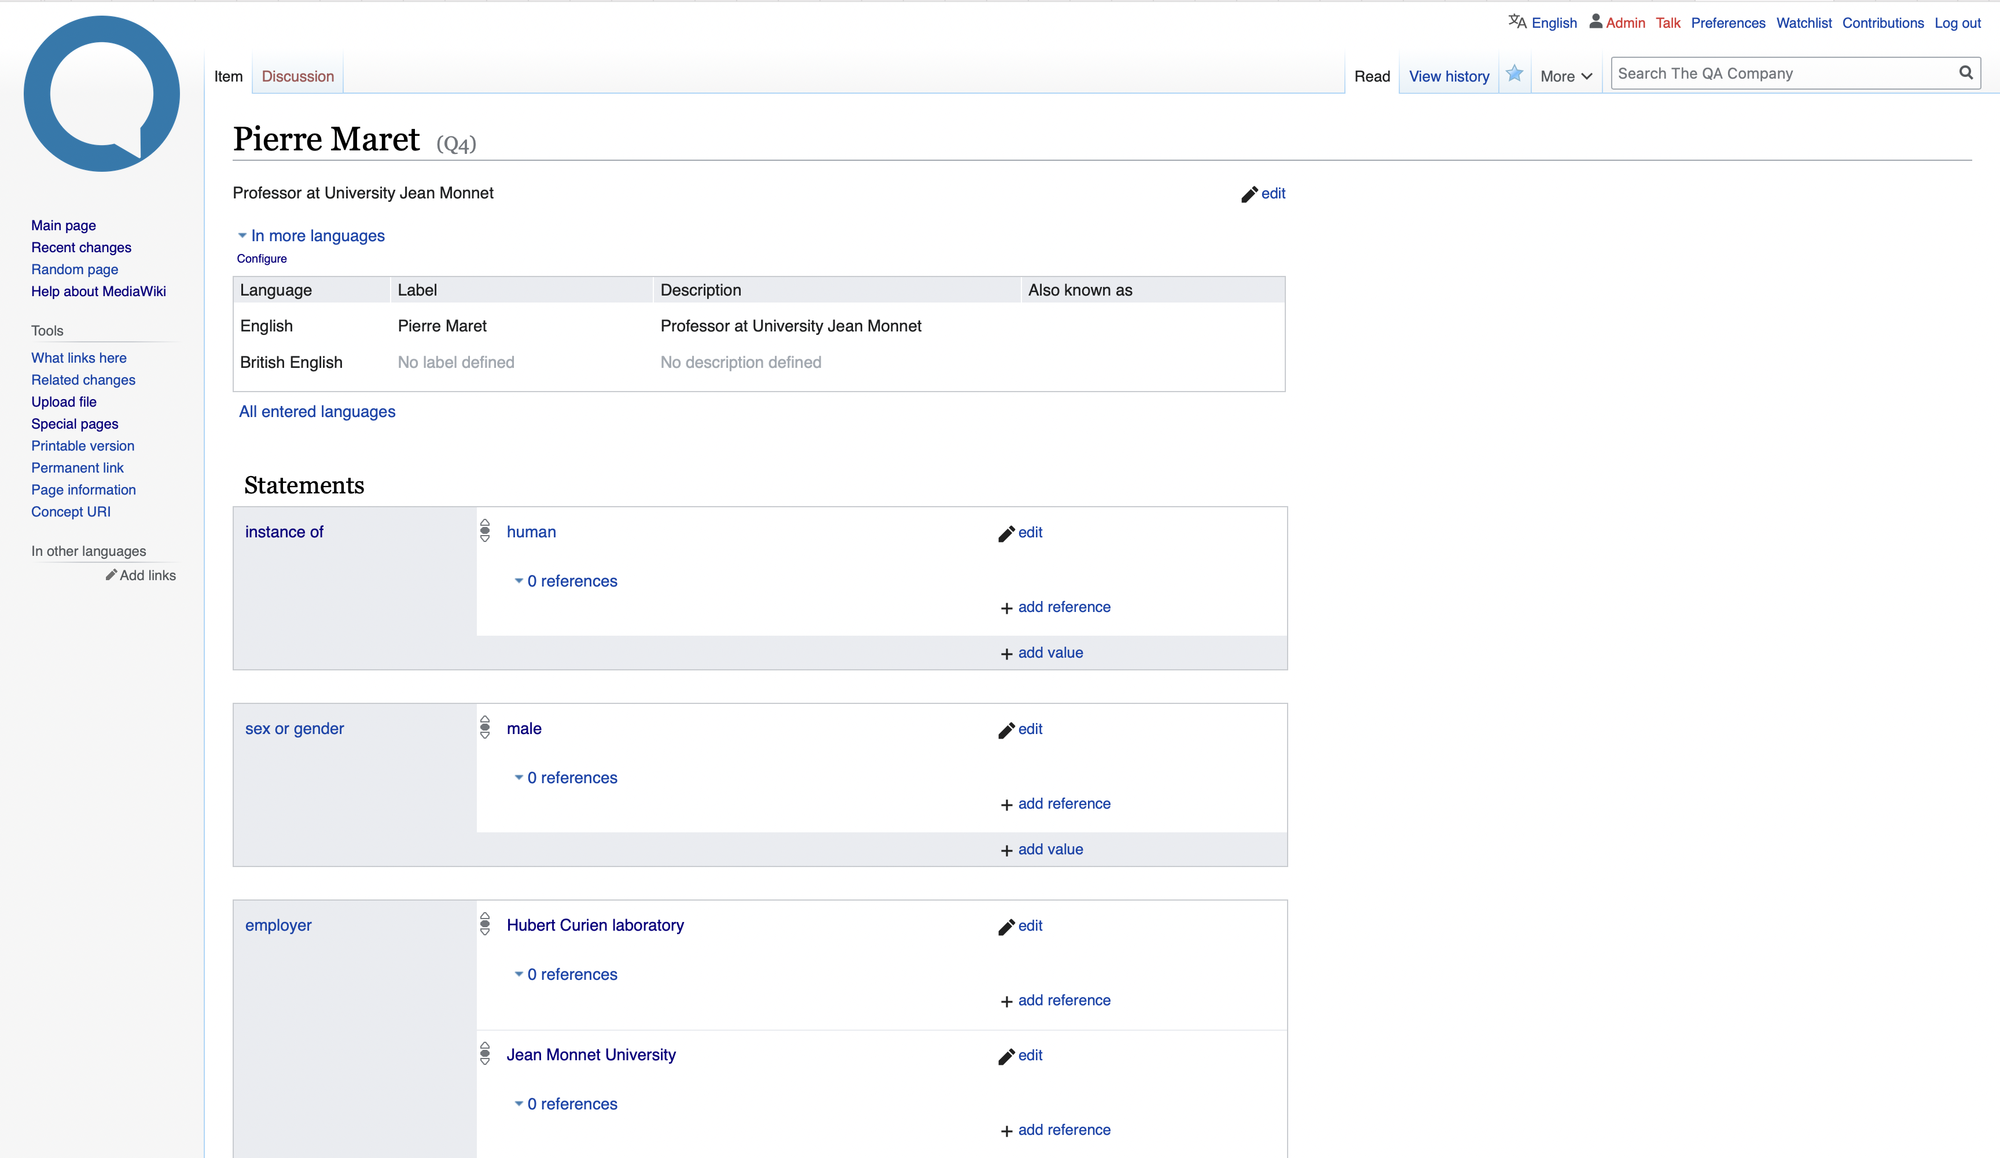Click Log out

click(x=1957, y=23)
